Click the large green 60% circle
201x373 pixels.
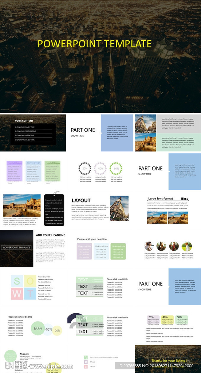[38, 328]
